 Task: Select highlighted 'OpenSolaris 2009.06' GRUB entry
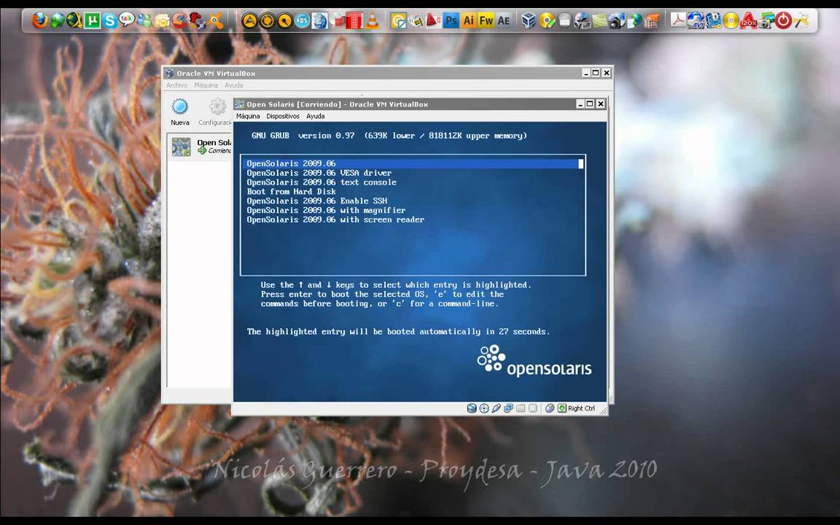(x=413, y=163)
